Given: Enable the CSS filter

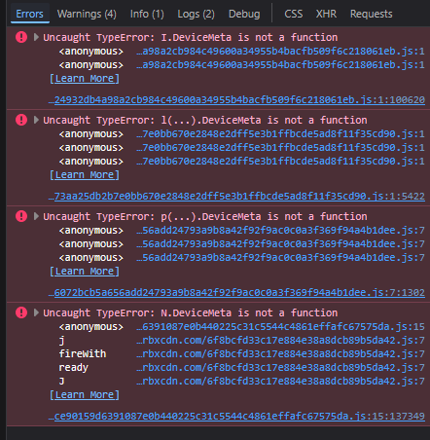Looking at the screenshot, I should tap(294, 14).
